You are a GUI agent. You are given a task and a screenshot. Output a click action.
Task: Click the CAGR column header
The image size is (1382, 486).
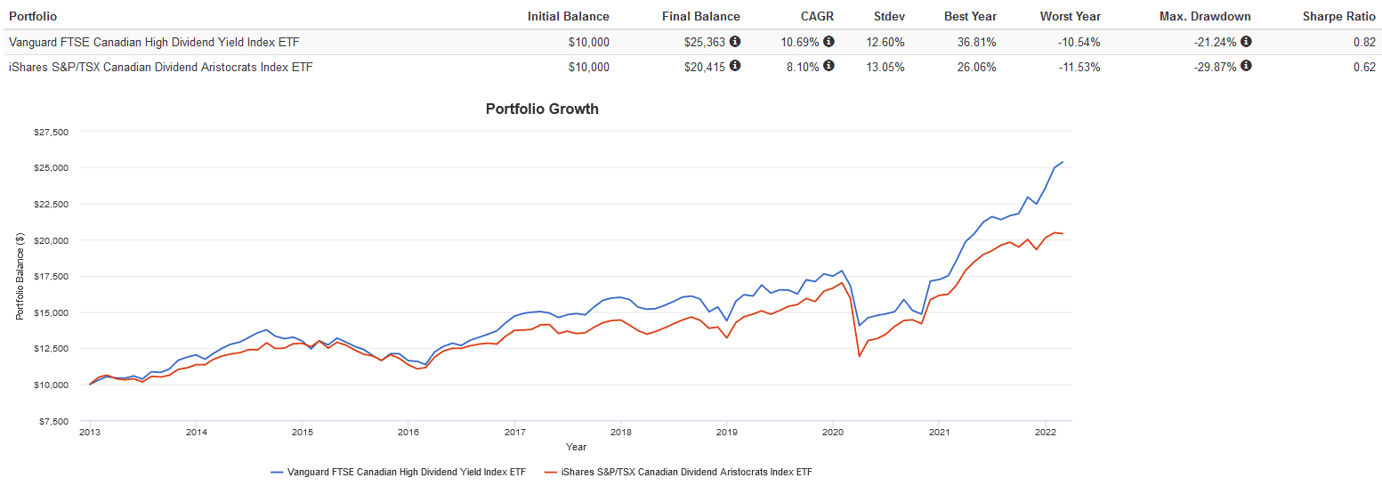point(816,16)
